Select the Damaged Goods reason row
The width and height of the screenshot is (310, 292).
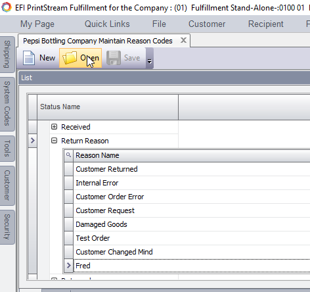click(x=192, y=224)
